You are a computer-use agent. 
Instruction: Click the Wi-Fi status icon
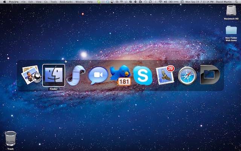coord(160,2)
